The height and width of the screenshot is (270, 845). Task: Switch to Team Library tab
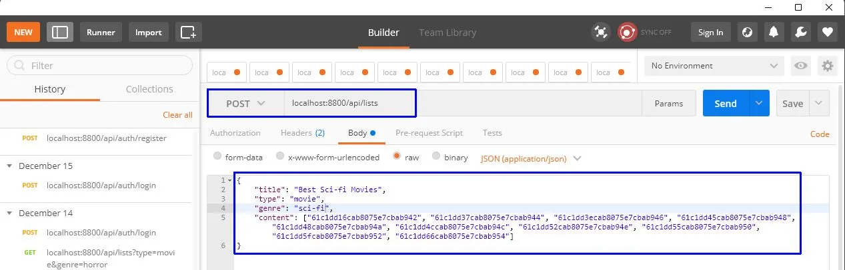click(x=448, y=32)
